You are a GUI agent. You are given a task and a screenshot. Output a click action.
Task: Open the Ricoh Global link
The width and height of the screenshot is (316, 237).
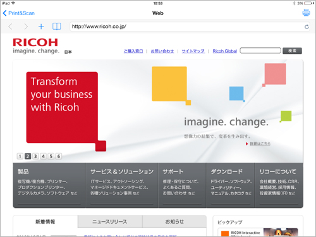(x=224, y=51)
